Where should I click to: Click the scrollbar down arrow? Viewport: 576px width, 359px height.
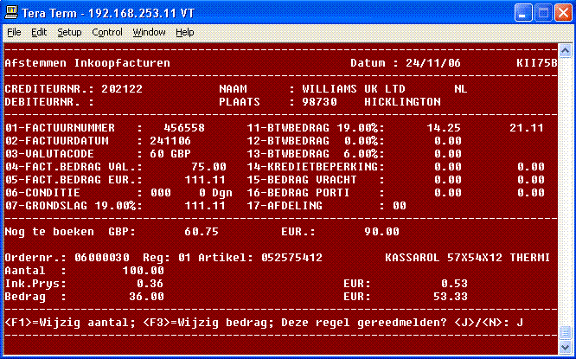point(565,345)
